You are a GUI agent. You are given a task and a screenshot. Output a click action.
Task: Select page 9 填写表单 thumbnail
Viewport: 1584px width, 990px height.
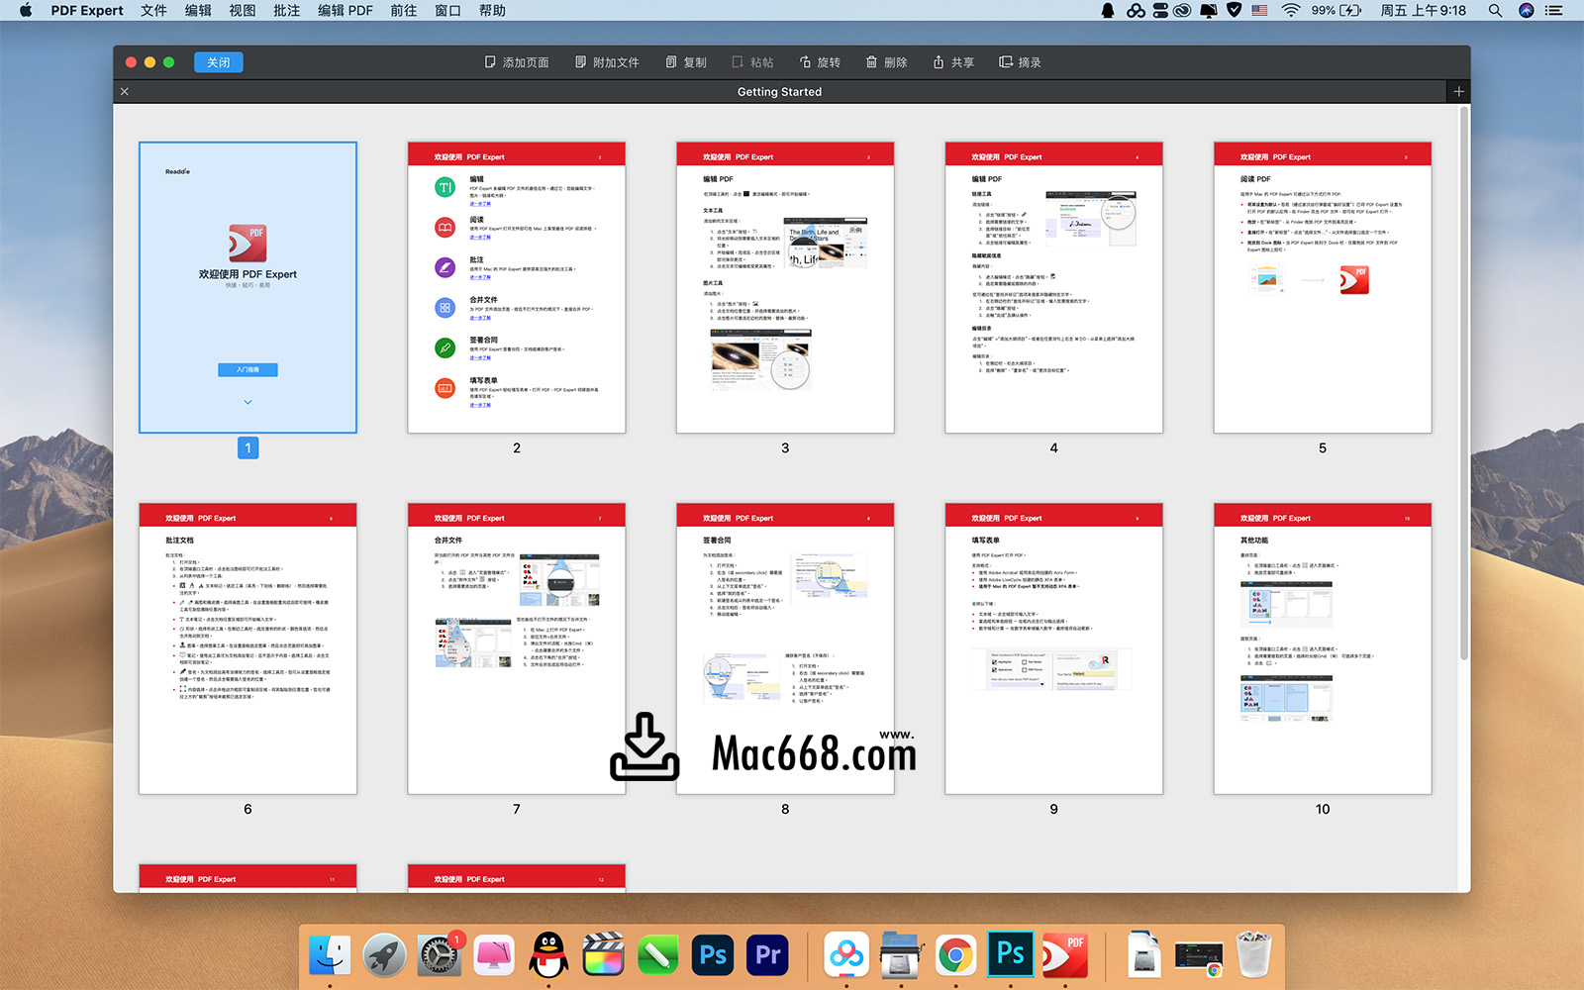1054,648
